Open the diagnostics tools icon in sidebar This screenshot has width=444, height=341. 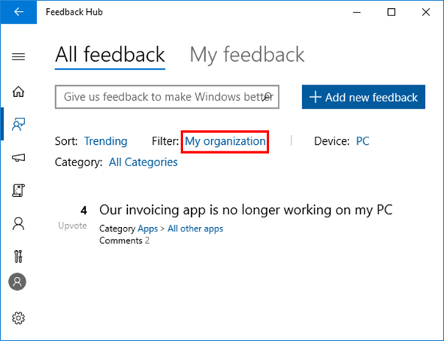[x=18, y=256]
